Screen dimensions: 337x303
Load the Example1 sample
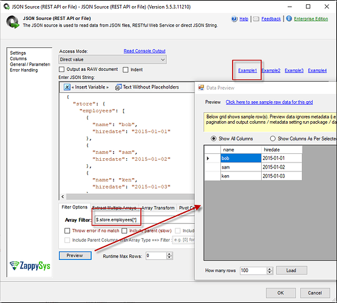click(x=247, y=70)
